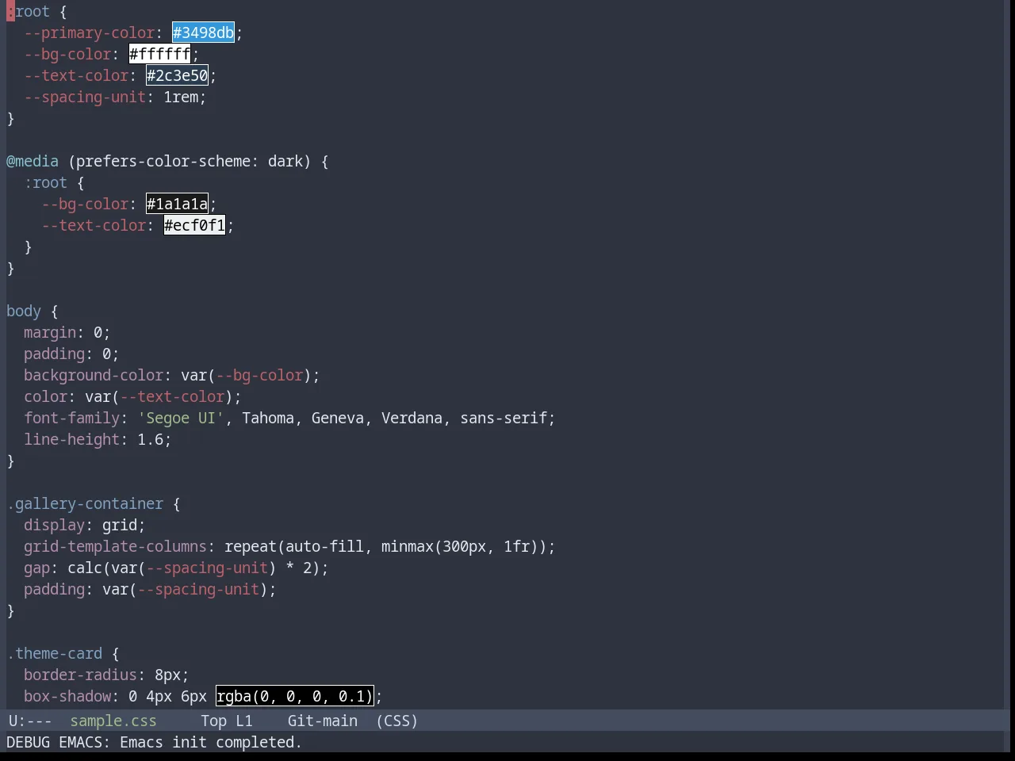The image size is (1015, 761).
Task: Click the #1a1a1a dark background value
Action: tap(177, 204)
